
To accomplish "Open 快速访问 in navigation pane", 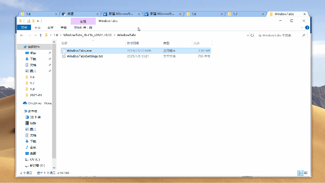I will (x=34, y=47).
